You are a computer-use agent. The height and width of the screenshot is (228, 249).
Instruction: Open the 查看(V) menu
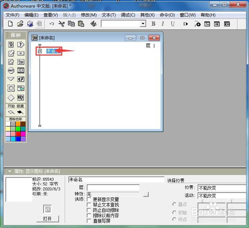coord(51,15)
